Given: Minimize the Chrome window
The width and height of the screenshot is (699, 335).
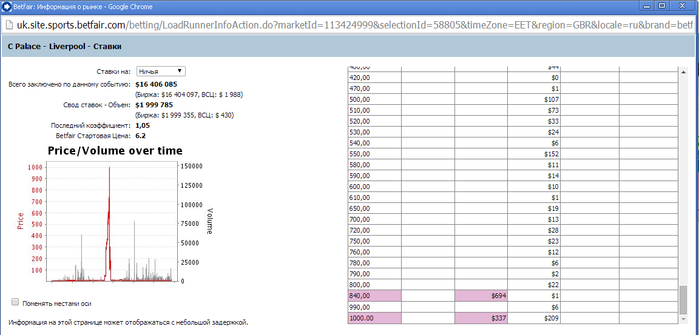Looking at the screenshot, I should 648,6.
